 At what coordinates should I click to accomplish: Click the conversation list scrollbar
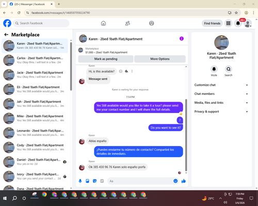[71, 66]
